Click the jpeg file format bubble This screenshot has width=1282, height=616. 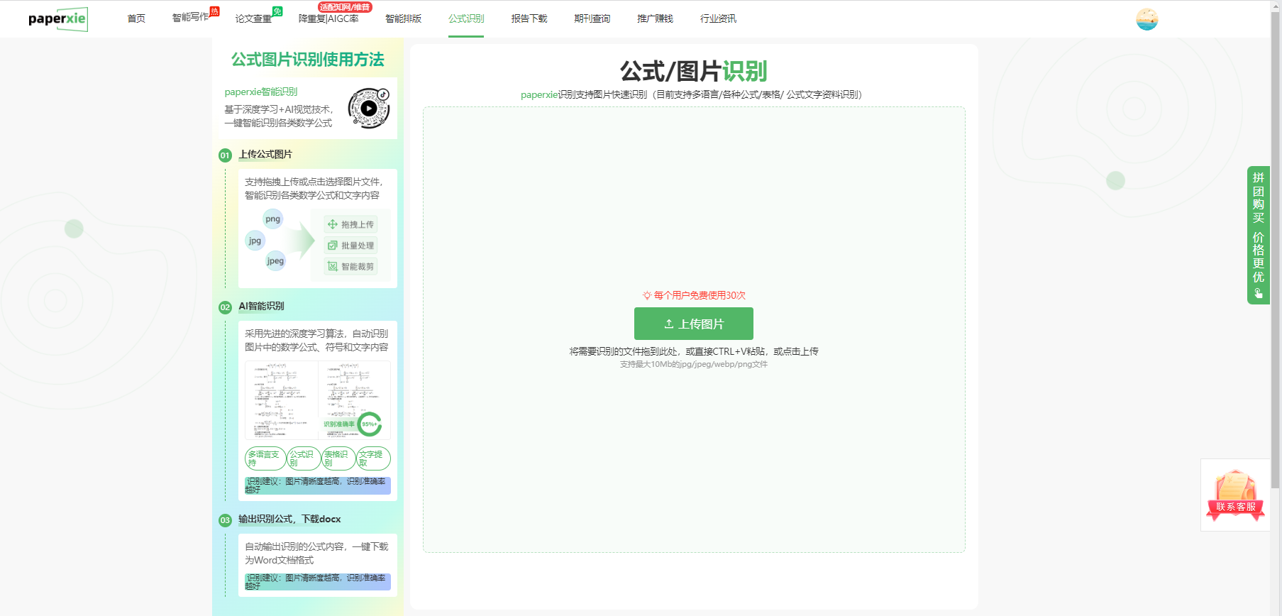275,261
